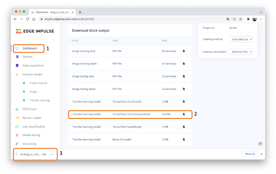Viewport: 276px width, 174px height.
Task: Expand downloaded file options chevron
Action: [x=52, y=154]
